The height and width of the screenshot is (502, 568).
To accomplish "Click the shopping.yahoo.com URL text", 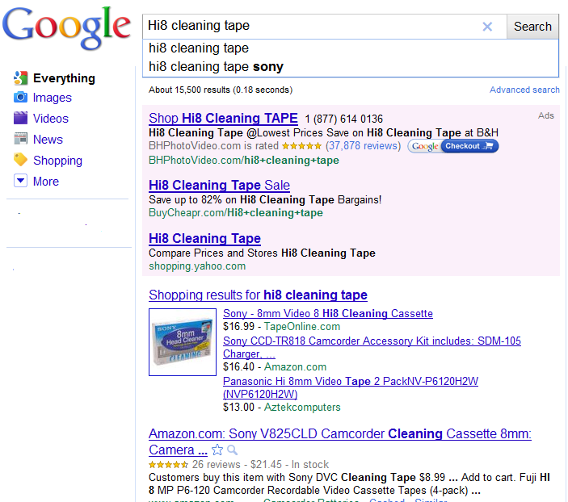I will [197, 266].
